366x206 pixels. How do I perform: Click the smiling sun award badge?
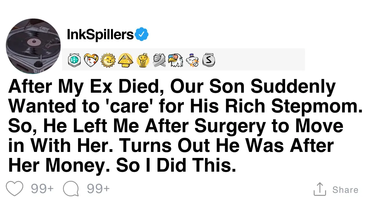pos(108,60)
